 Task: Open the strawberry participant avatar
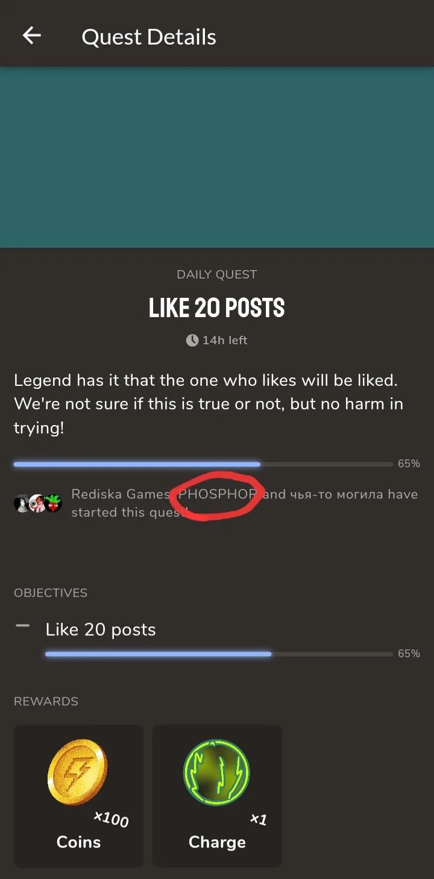point(54,503)
